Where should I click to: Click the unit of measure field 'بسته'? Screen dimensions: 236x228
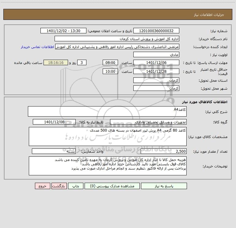coord(54,151)
